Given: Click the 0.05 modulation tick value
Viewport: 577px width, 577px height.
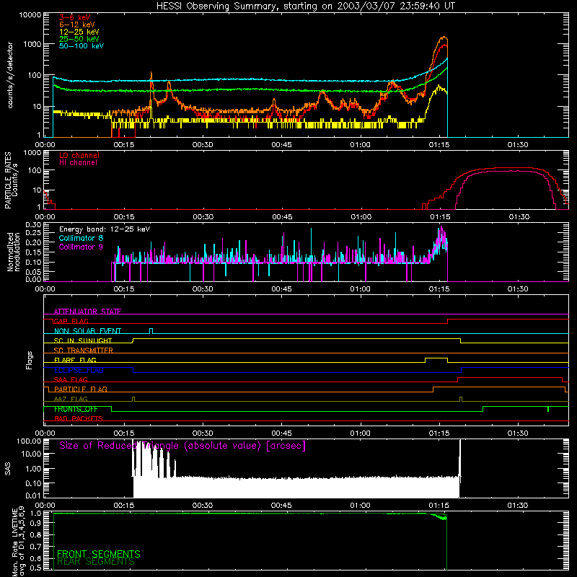Looking at the screenshot, I should coord(33,272).
